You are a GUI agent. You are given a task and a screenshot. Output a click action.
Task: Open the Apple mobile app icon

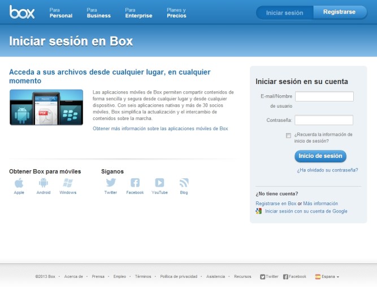point(19,183)
